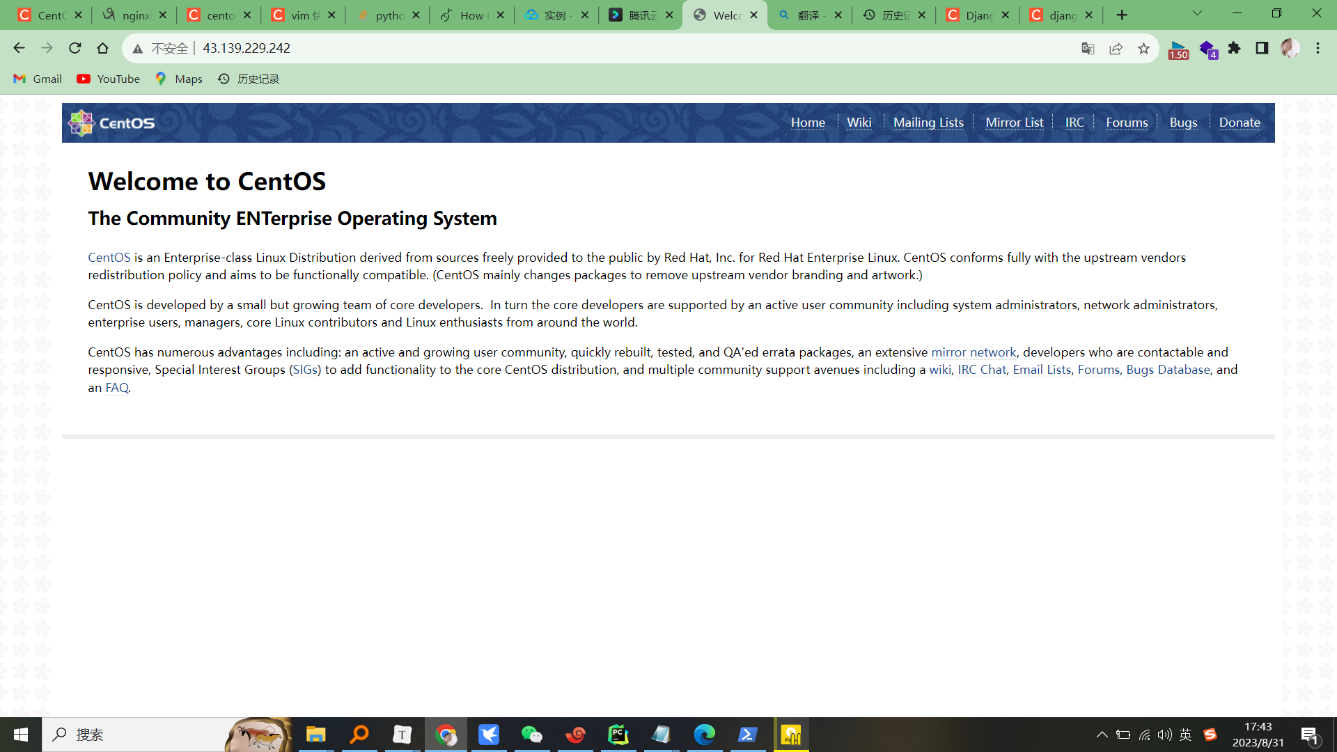Open the Wiki nav link

point(859,123)
